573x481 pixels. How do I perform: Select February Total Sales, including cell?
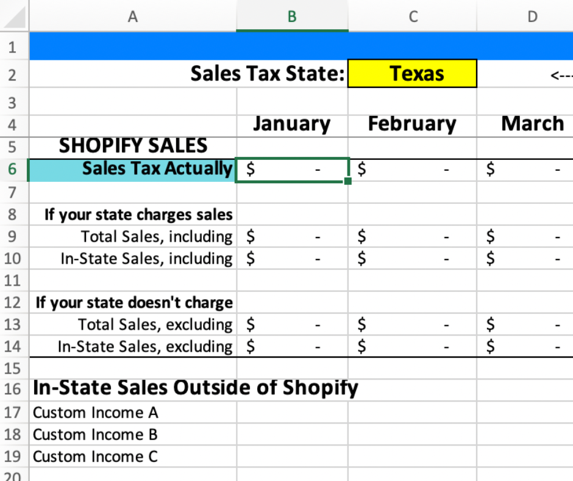(412, 236)
